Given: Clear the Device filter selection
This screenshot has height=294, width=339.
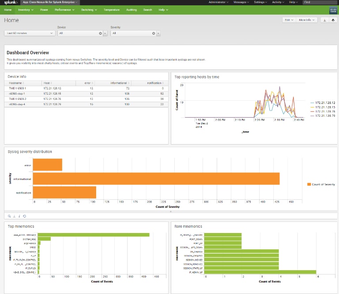Looking at the screenshot, I should point(100,33).
